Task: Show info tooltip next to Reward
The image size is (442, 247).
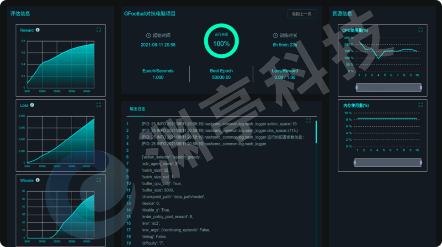Action: coord(37,30)
